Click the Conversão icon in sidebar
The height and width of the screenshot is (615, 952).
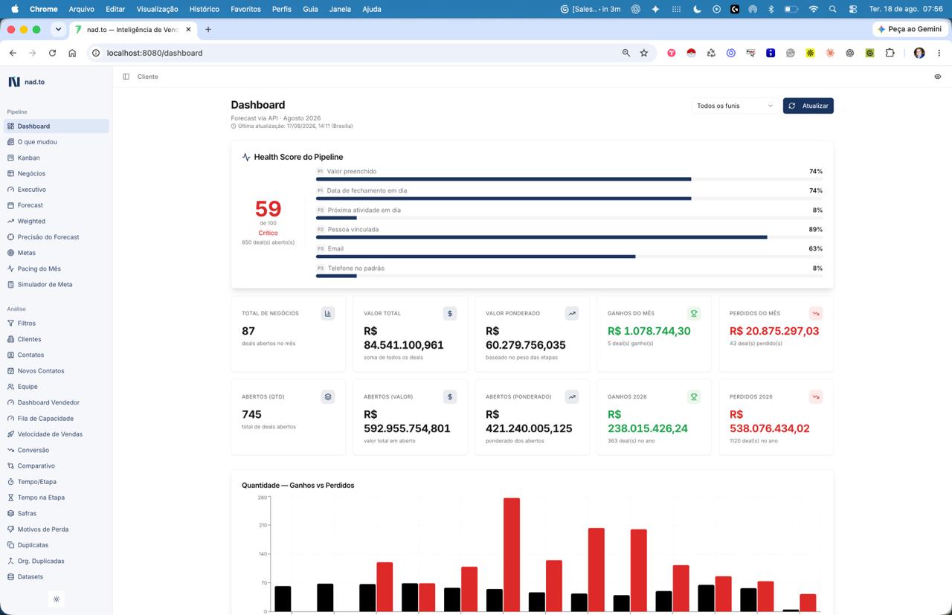click(10, 450)
